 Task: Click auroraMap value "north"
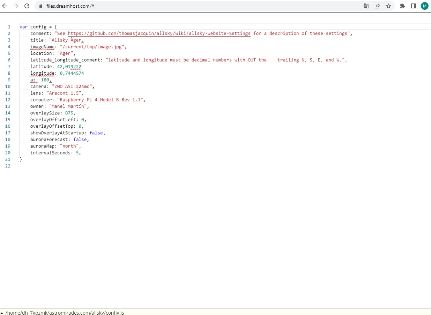(x=69, y=146)
